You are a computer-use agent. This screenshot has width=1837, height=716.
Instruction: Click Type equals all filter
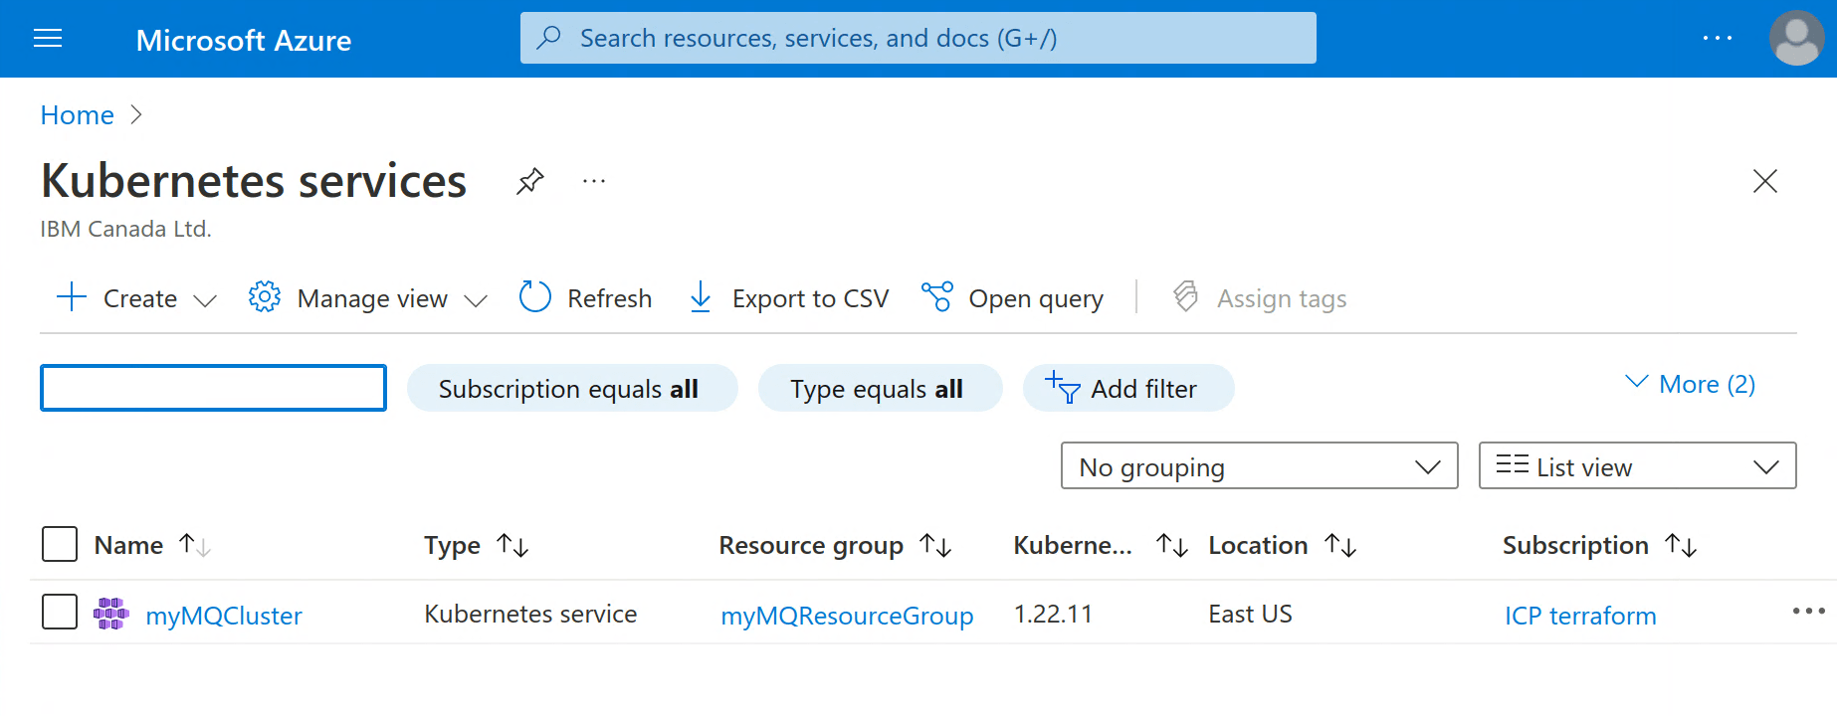pos(880,388)
